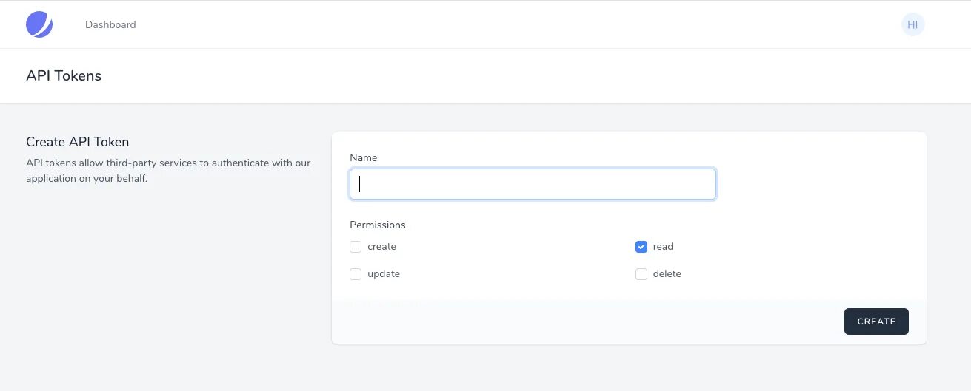Open the HI user avatar menu
This screenshot has height=391, width=971.
[x=912, y=24]
